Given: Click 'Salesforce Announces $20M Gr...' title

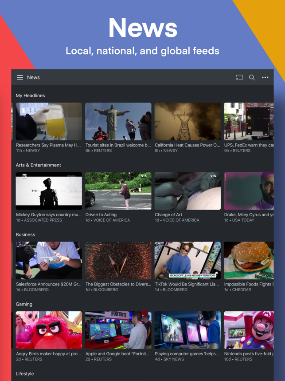Looking at the screenshot, I should click(49, 284).
